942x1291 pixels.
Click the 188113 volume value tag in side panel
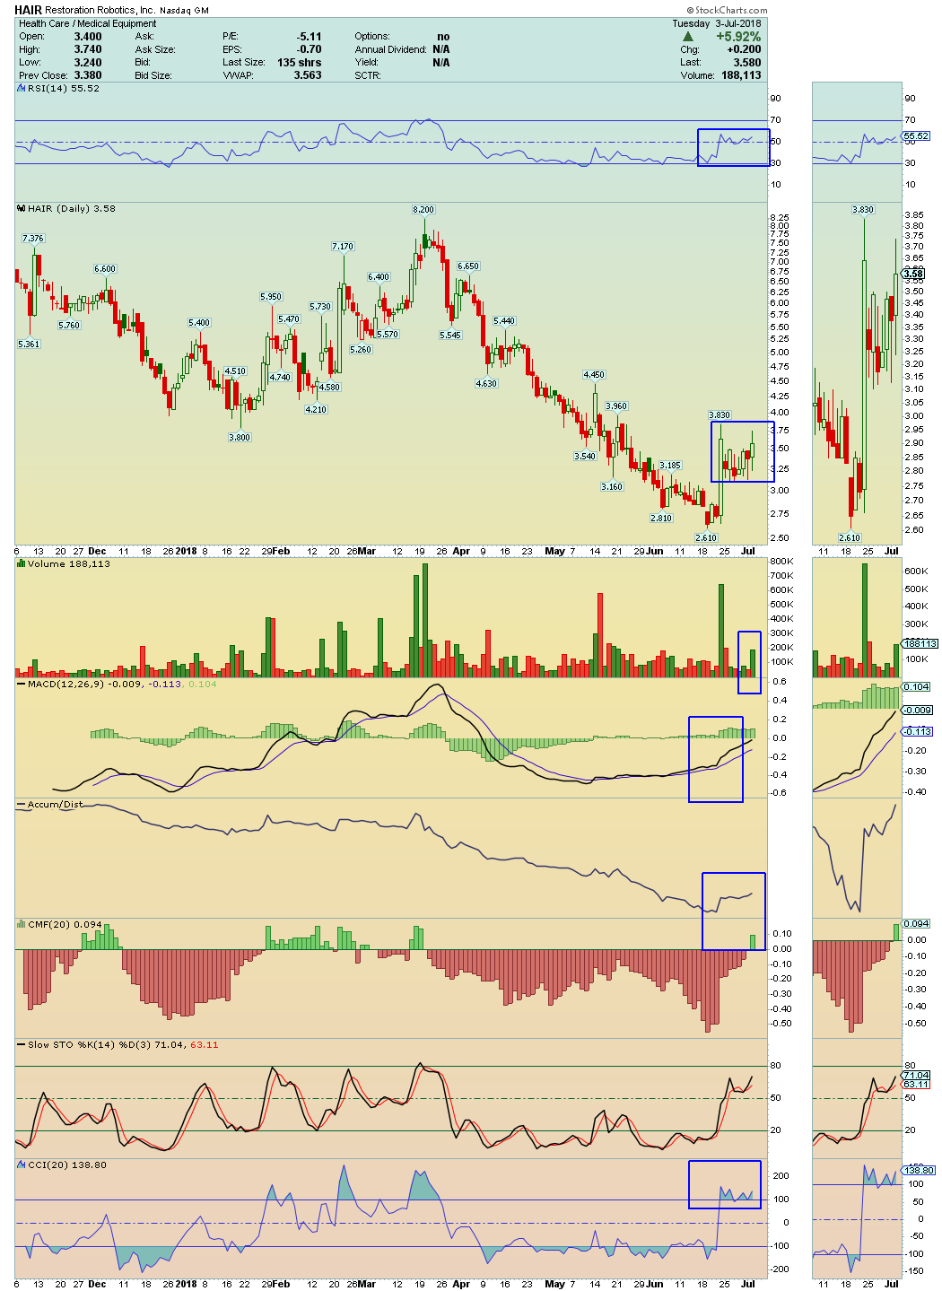click(x=920, y=644)
